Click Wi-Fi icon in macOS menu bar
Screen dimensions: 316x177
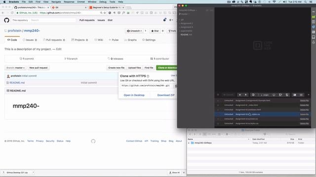274,2
